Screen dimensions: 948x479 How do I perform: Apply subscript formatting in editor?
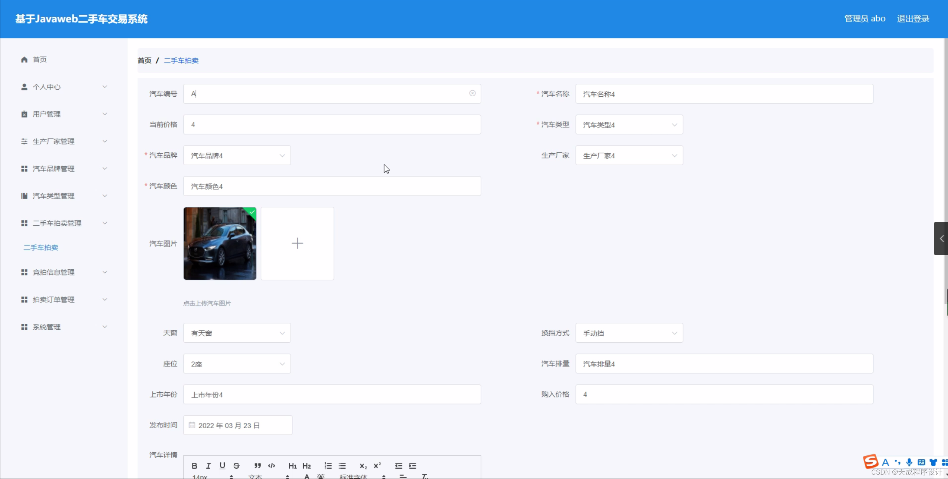363,466
